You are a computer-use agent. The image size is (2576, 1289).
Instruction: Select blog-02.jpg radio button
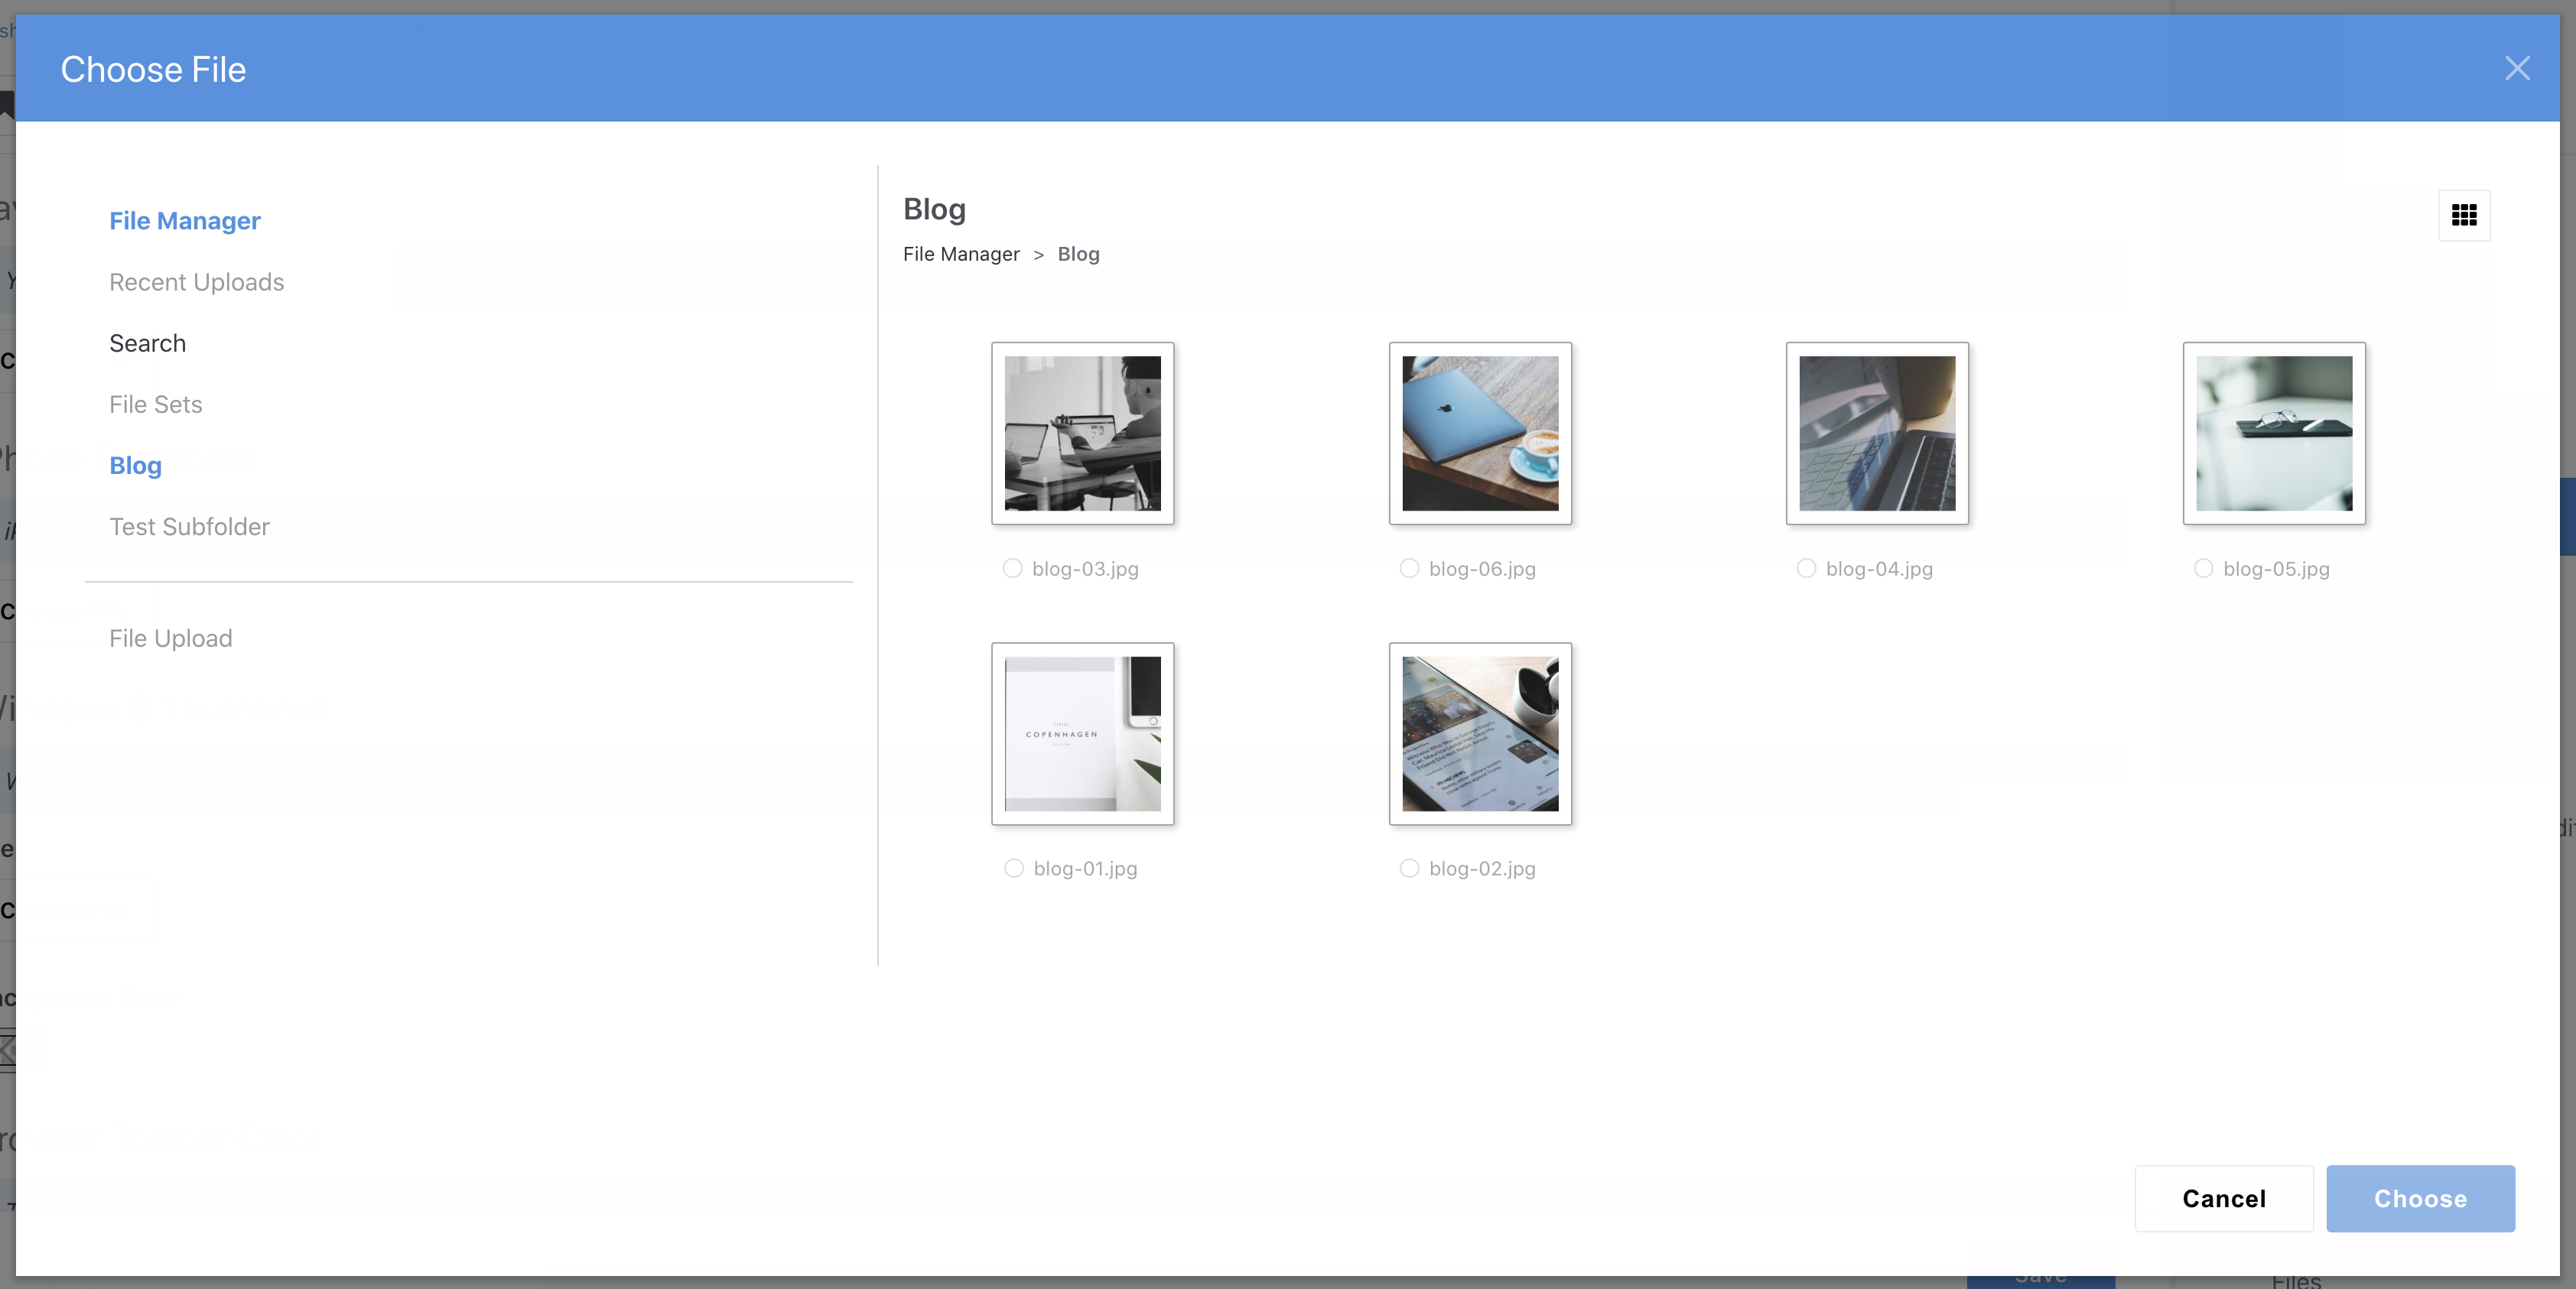click(1409, 869)
